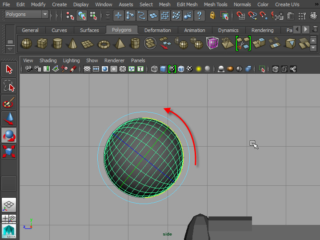Toggle film gate display

pyautogui.click(x=96, y=69)
